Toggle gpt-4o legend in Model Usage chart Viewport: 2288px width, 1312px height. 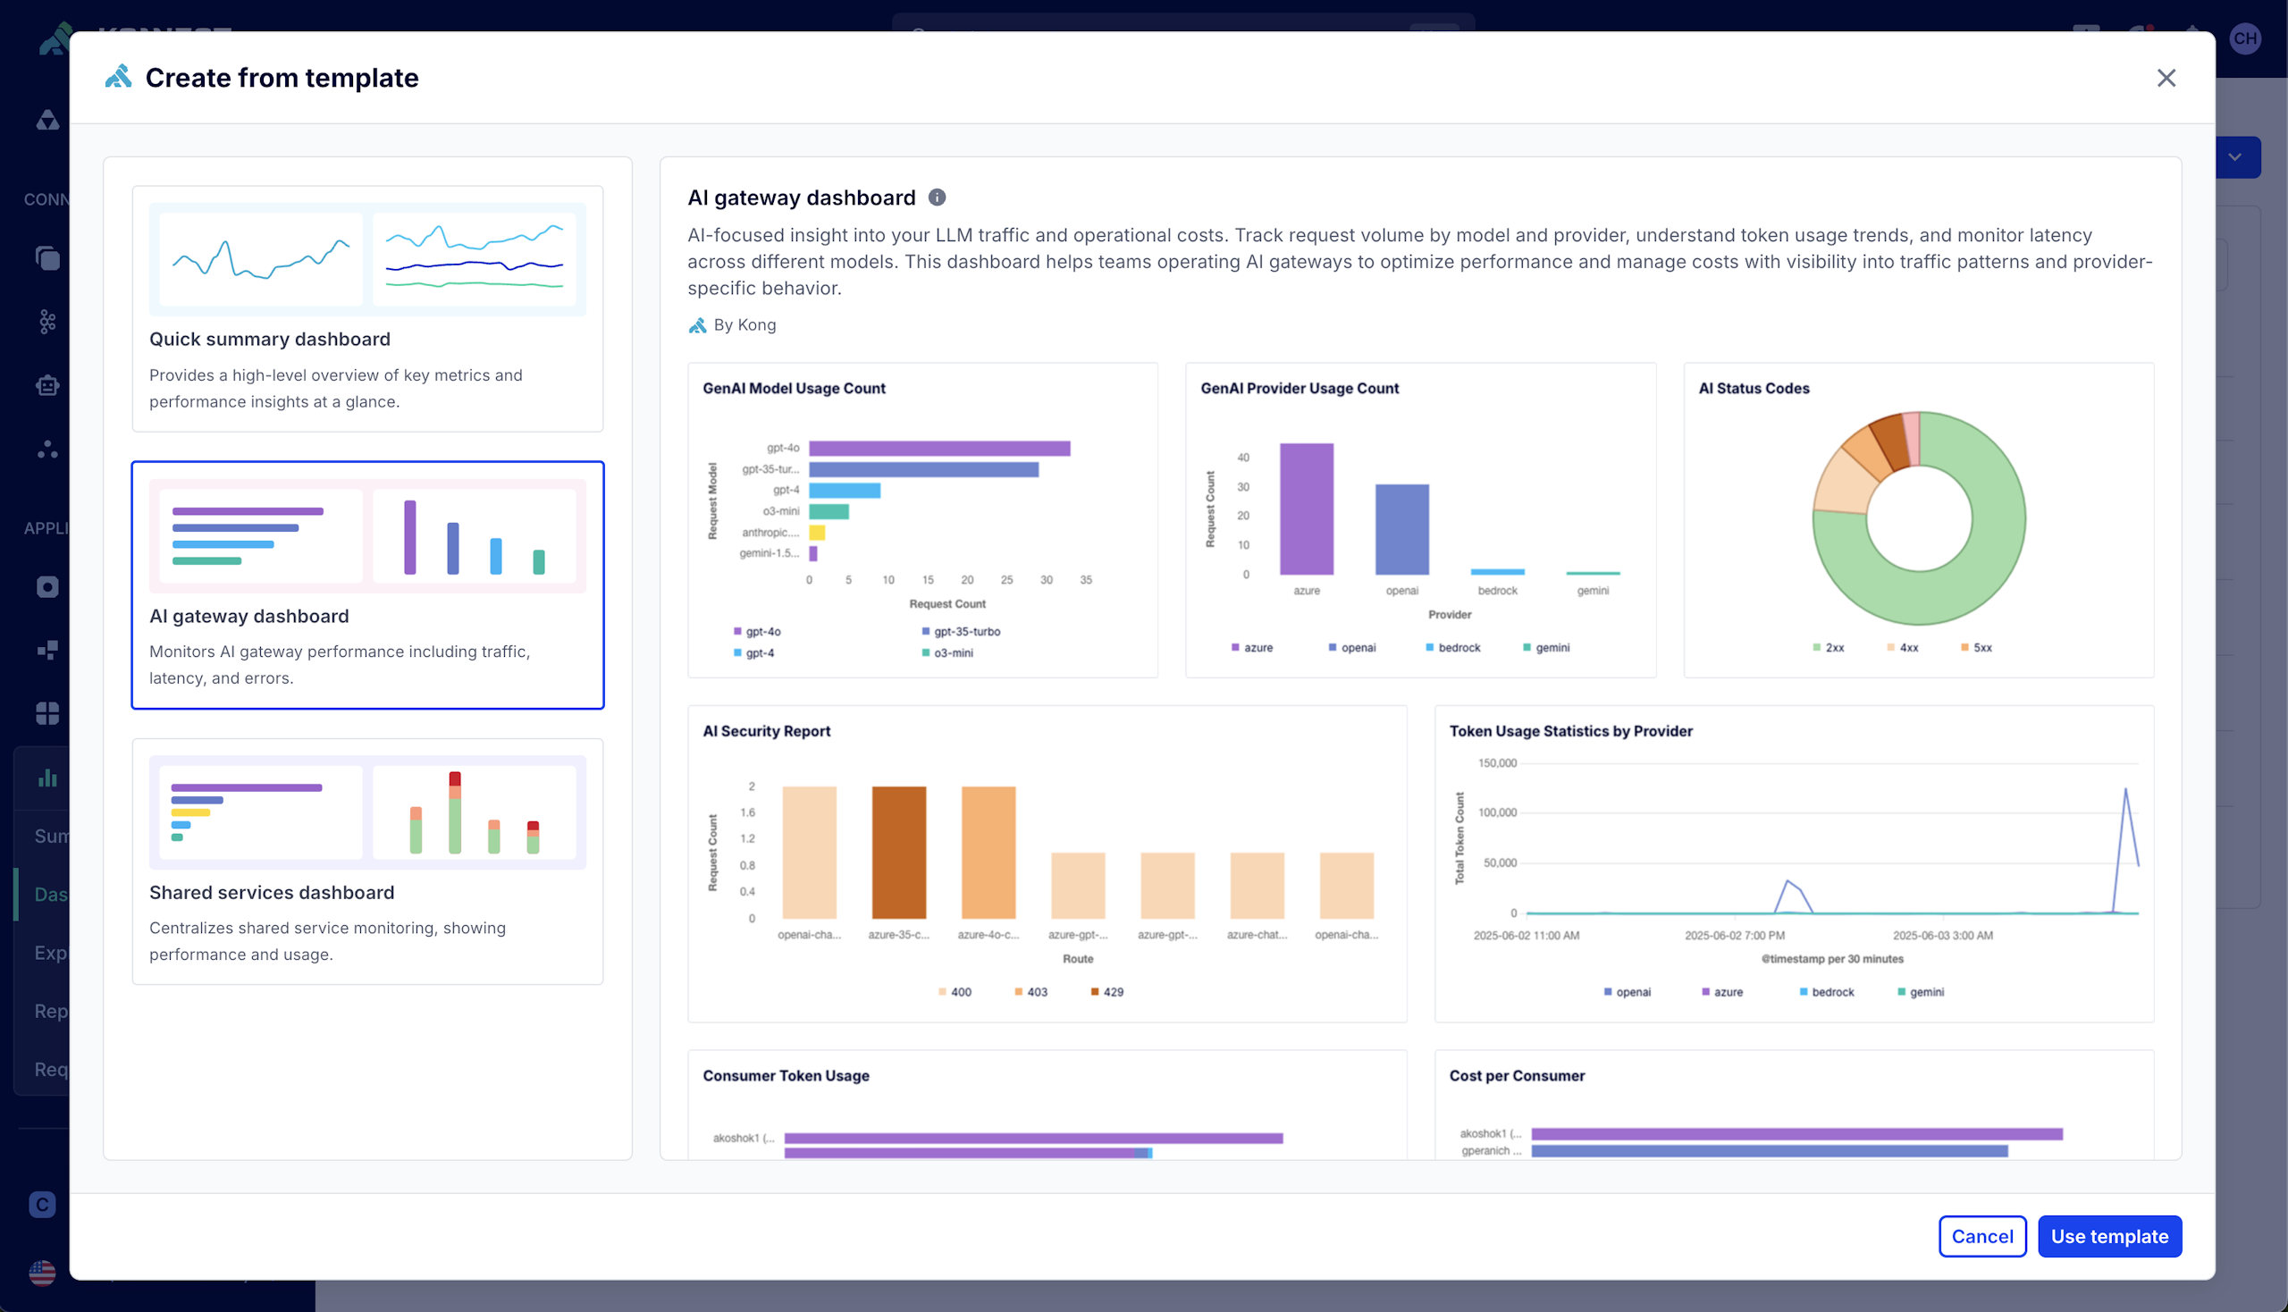click(757, 632)
